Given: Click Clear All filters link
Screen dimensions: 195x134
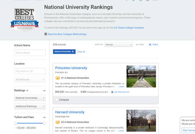Looking at the screenshot, I should pyautogui.click(x=81, y=52).
